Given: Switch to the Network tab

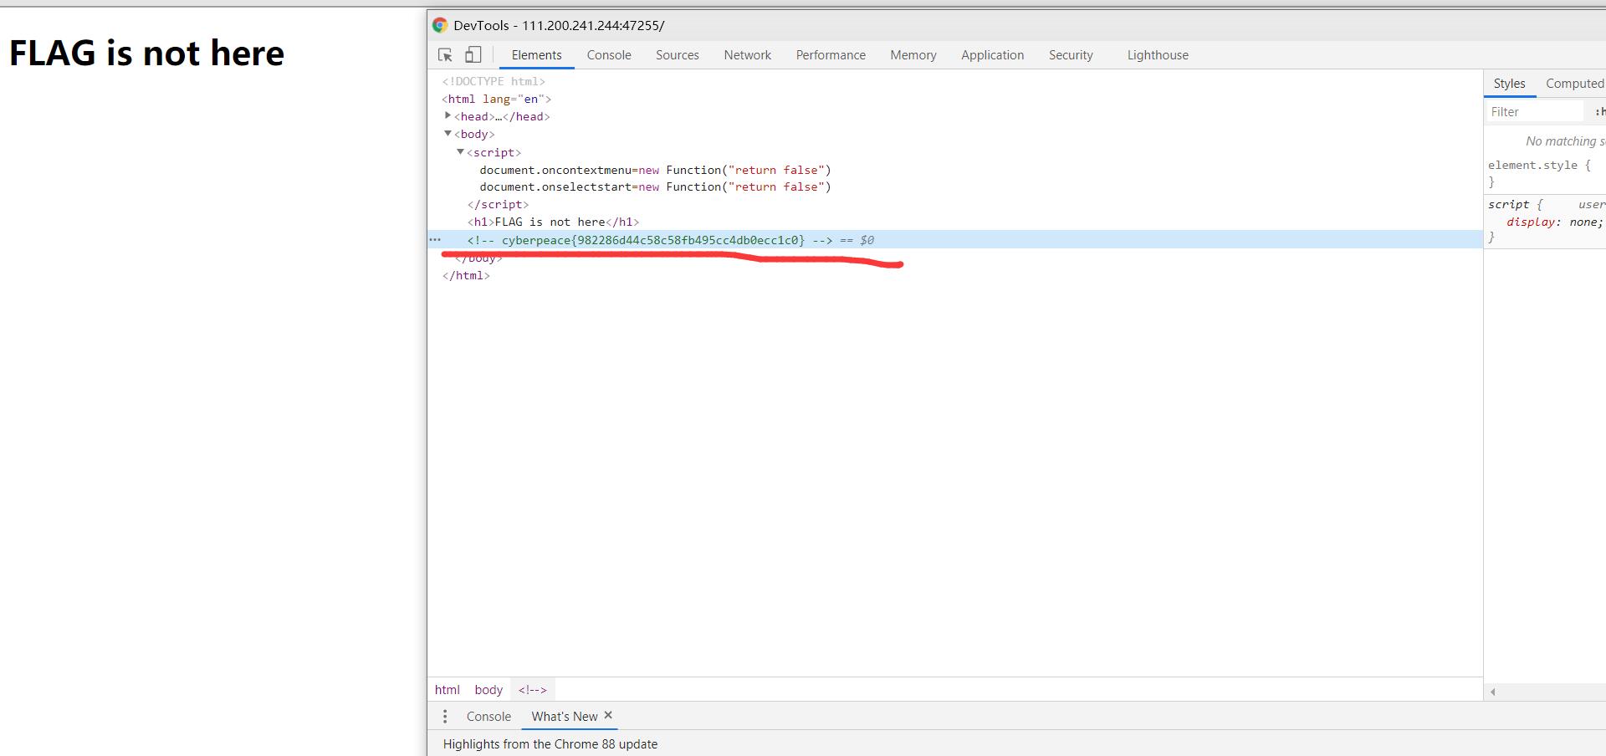Looking at the screenshot, I should coord(747,55).
